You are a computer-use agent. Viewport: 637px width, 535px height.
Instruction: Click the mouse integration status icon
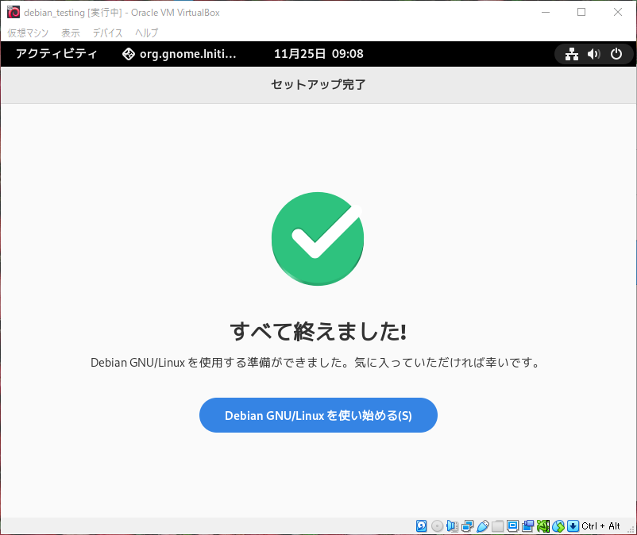pyautogui.click(x=558, y=526)
